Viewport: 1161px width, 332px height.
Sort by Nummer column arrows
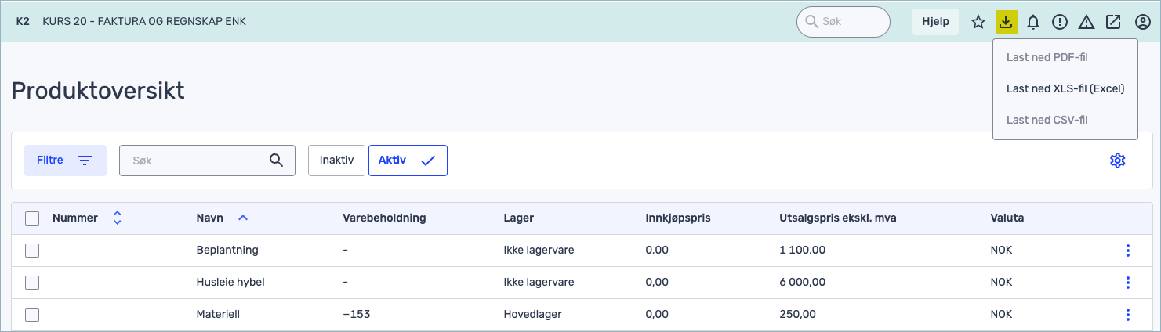pos(118,218)
